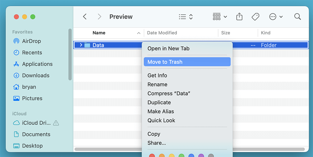Sort by the Kind column header

[x=266, y=33]
